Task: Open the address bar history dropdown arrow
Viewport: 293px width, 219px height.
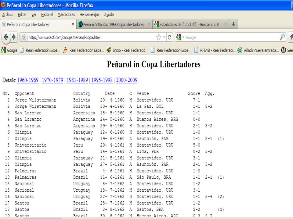Action: click(x=164, y=37)
